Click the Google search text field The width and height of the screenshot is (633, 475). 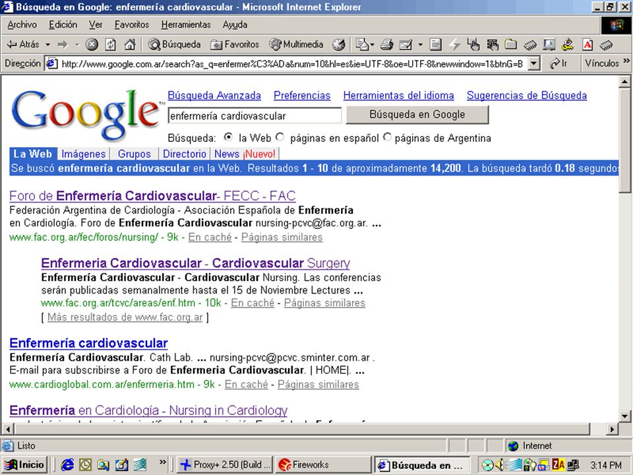click(255, 116)
